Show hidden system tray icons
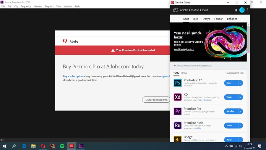The width and height of the screenshot is (266, 150). tap(226, 146)
